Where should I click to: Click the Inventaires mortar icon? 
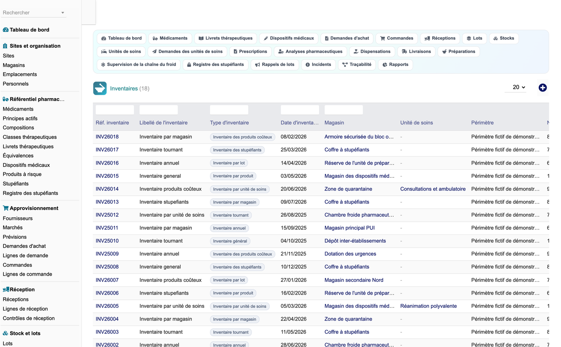coord(100,88)
